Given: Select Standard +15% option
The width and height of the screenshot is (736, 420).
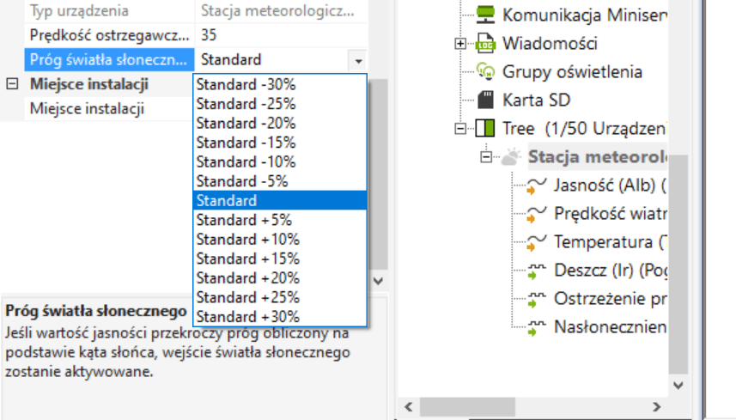Looking at the screenshot, I should [x=247, y=259].
